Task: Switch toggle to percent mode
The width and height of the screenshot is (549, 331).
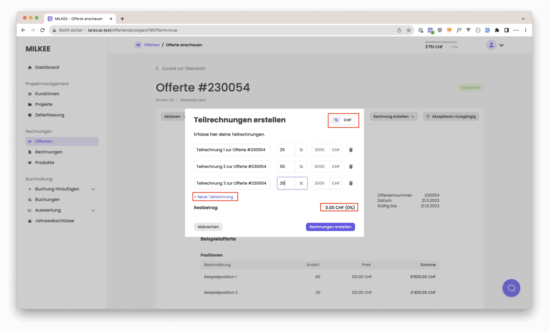Action: 336,120
